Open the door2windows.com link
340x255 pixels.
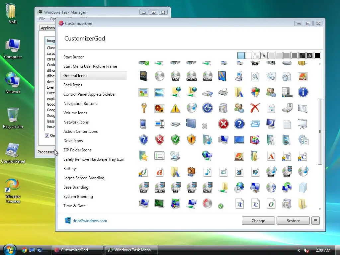click(90, 221)
